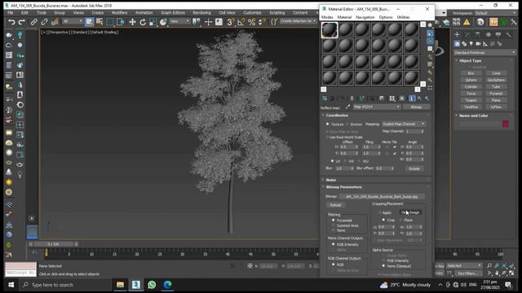Click the Redo arrow in the main toolbar
This screenshot has width=522, height=293.
(22, 22)
